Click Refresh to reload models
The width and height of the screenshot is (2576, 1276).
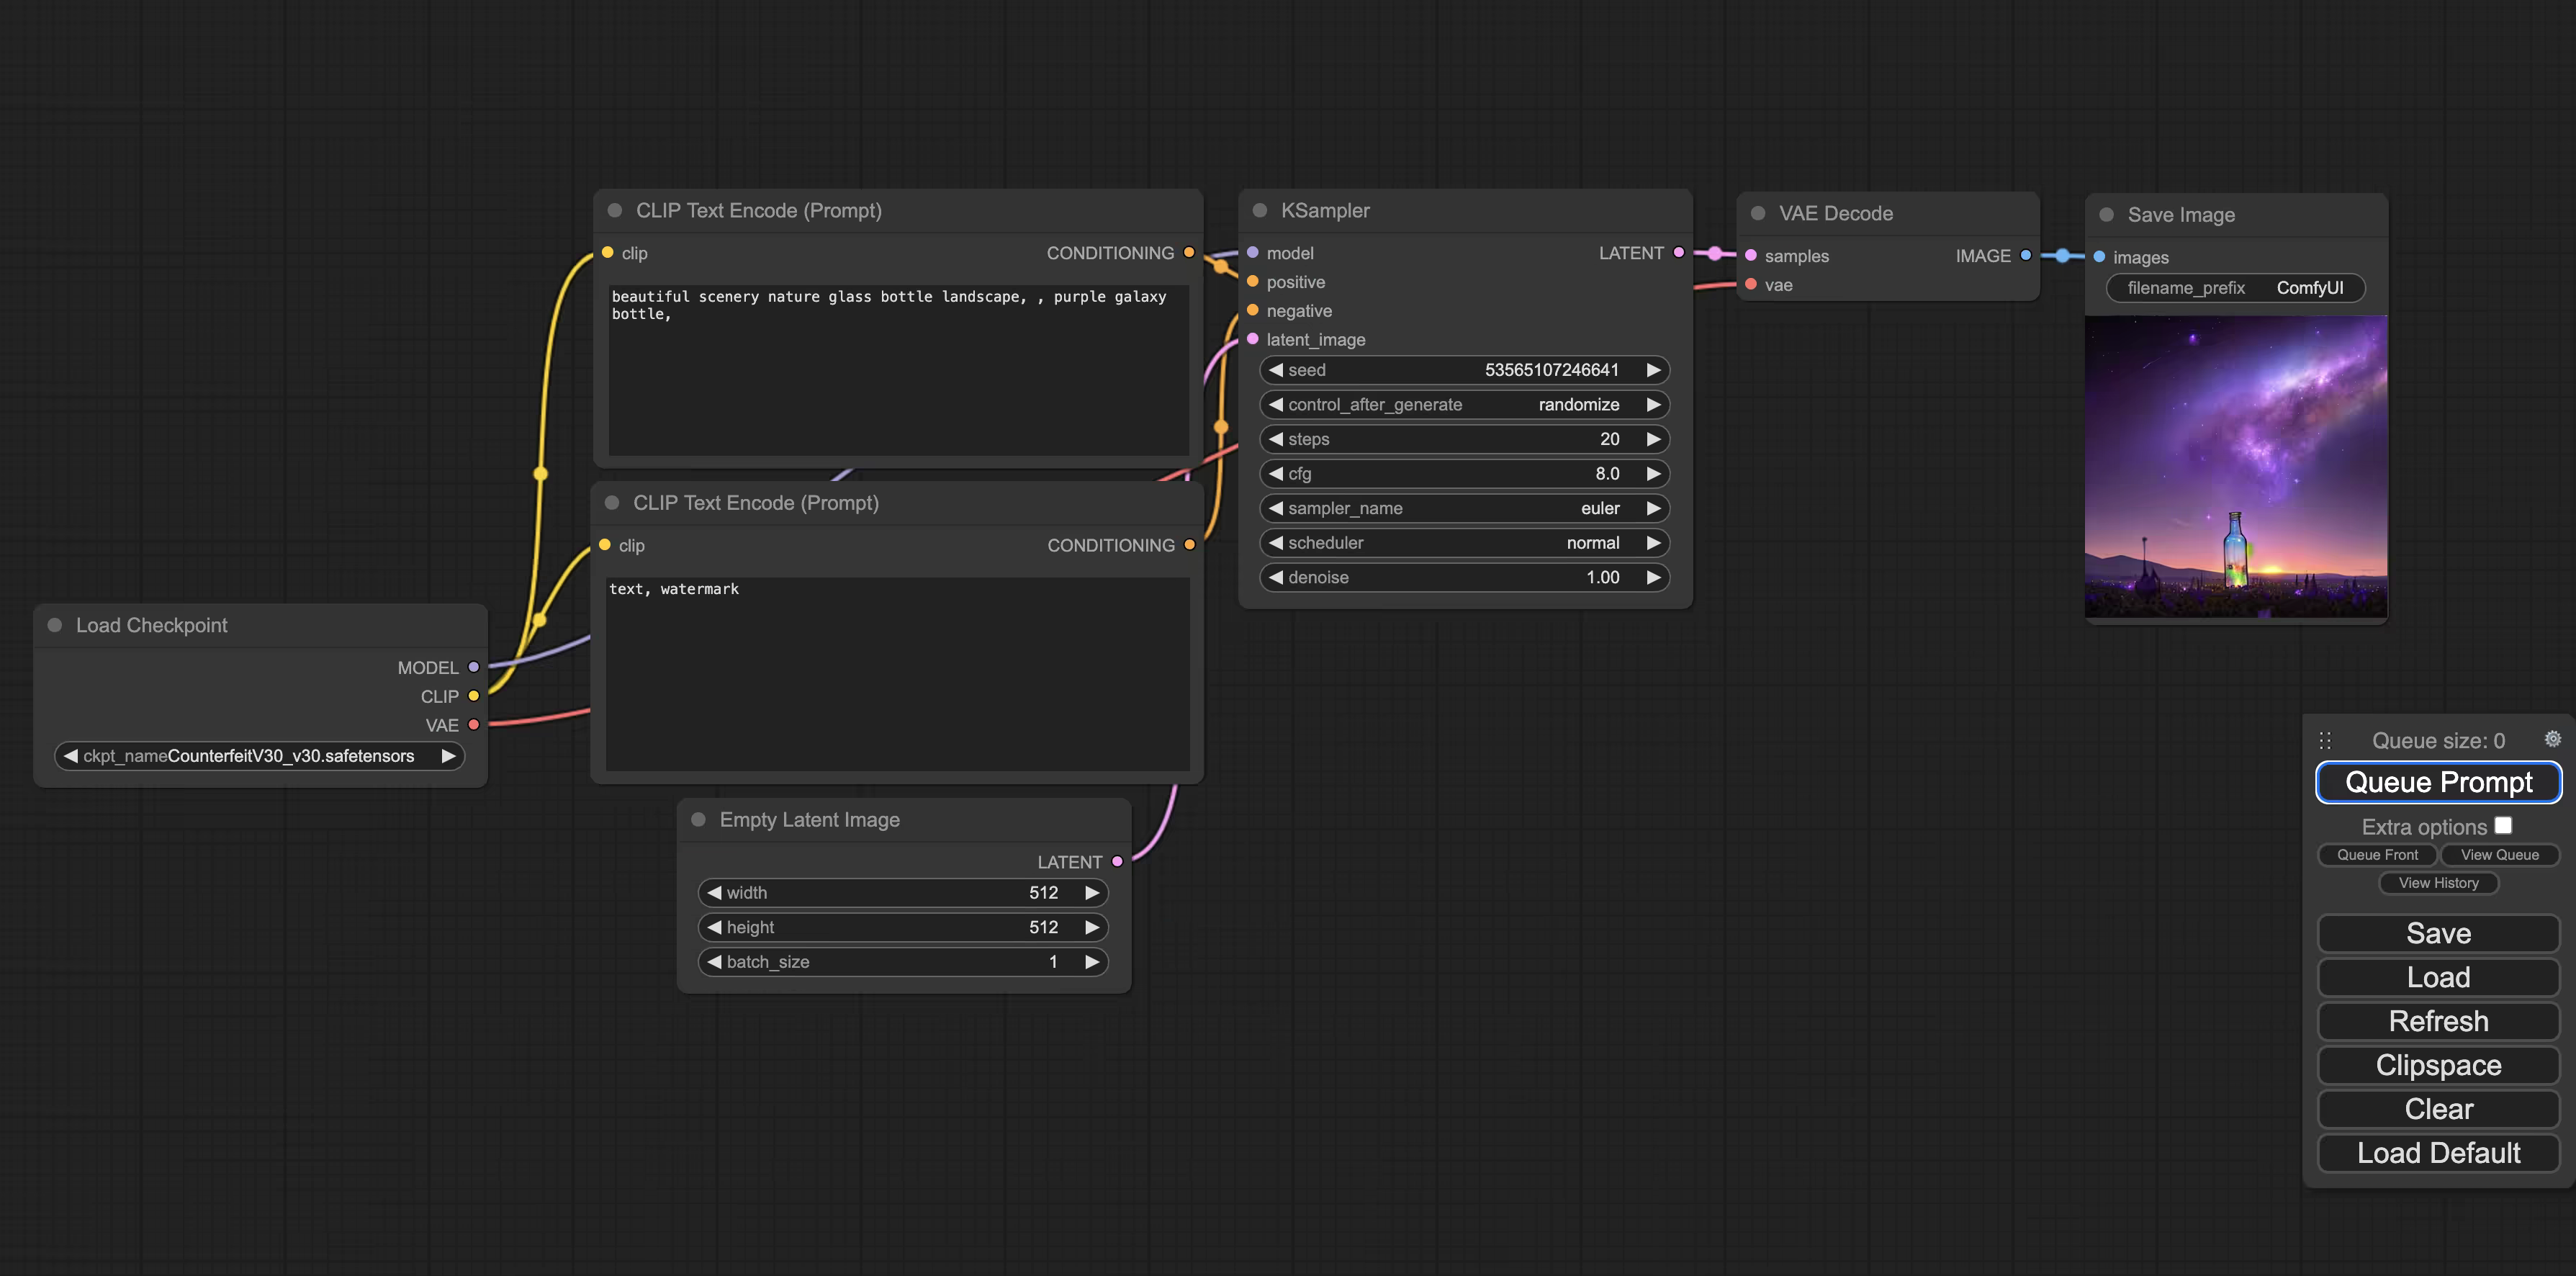coord(2438,1020)
